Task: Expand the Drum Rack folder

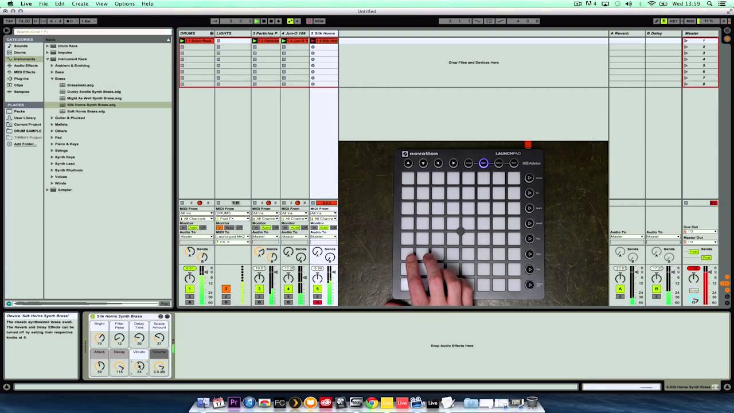Action: (x=48, y=46)
